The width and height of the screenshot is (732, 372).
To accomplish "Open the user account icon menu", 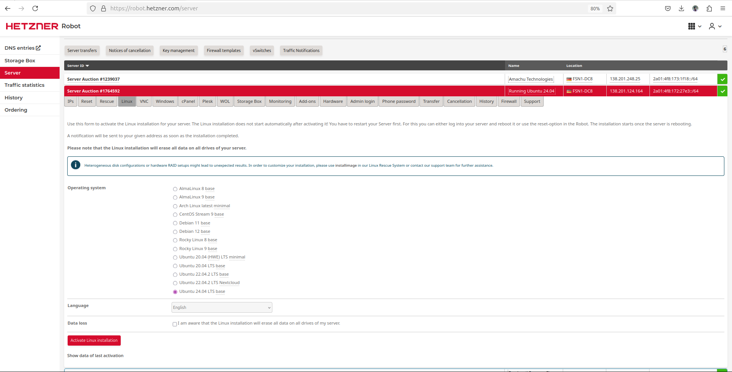I will (x=715, y=26).
